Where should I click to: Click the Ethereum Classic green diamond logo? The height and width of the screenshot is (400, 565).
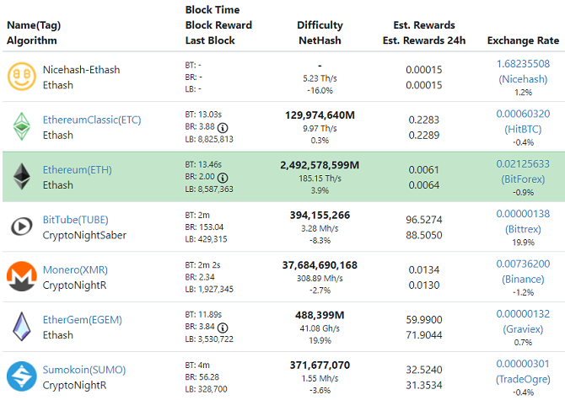coord(22,126)
